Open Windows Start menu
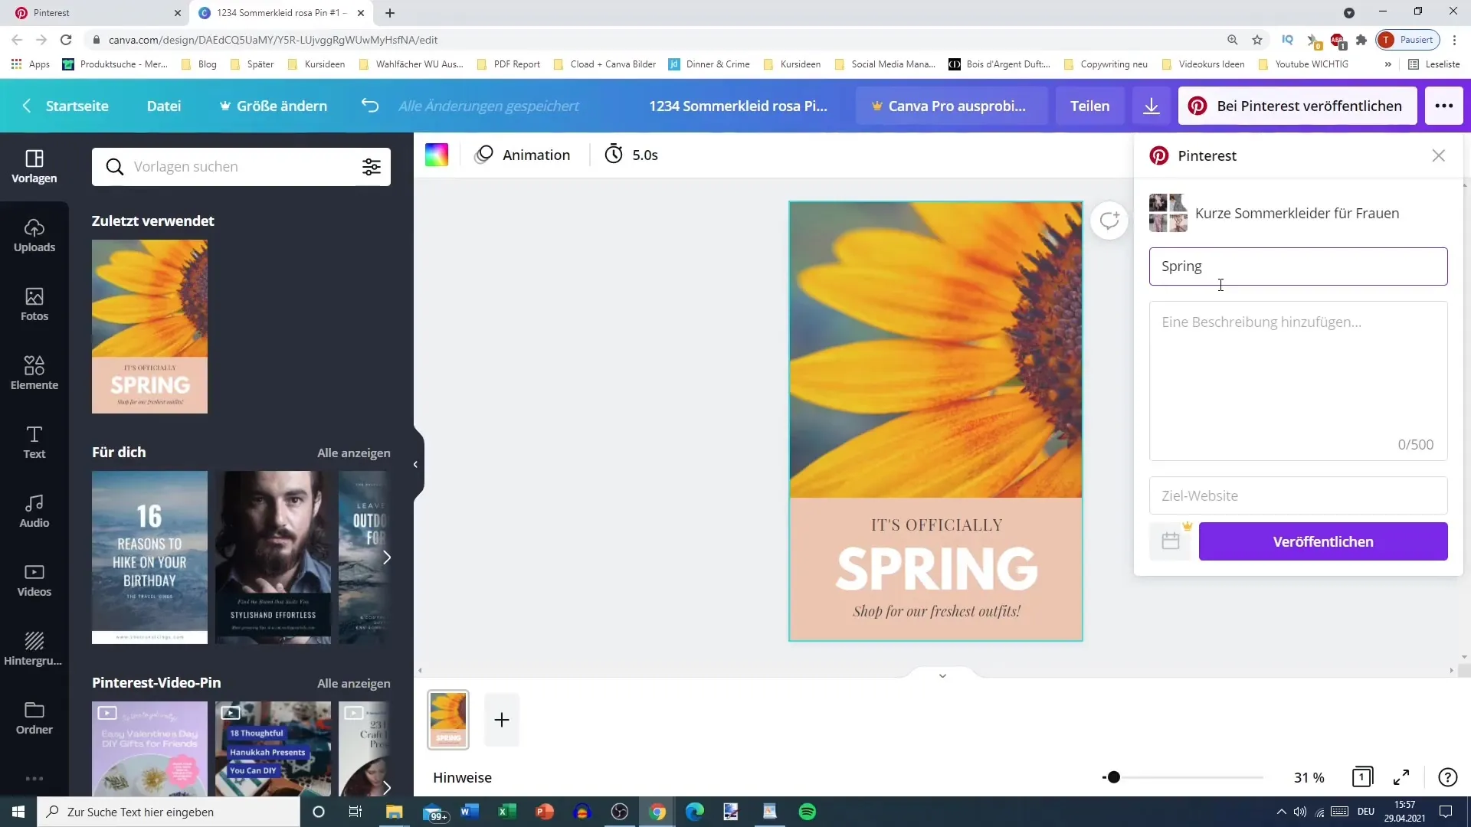The width and height of the screenshot is (1471, 827). [18, 812]
